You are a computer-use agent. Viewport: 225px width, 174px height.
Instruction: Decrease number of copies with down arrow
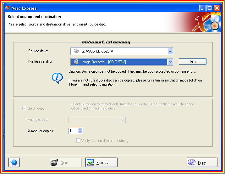pyautogui.click(x=80, y=132)
